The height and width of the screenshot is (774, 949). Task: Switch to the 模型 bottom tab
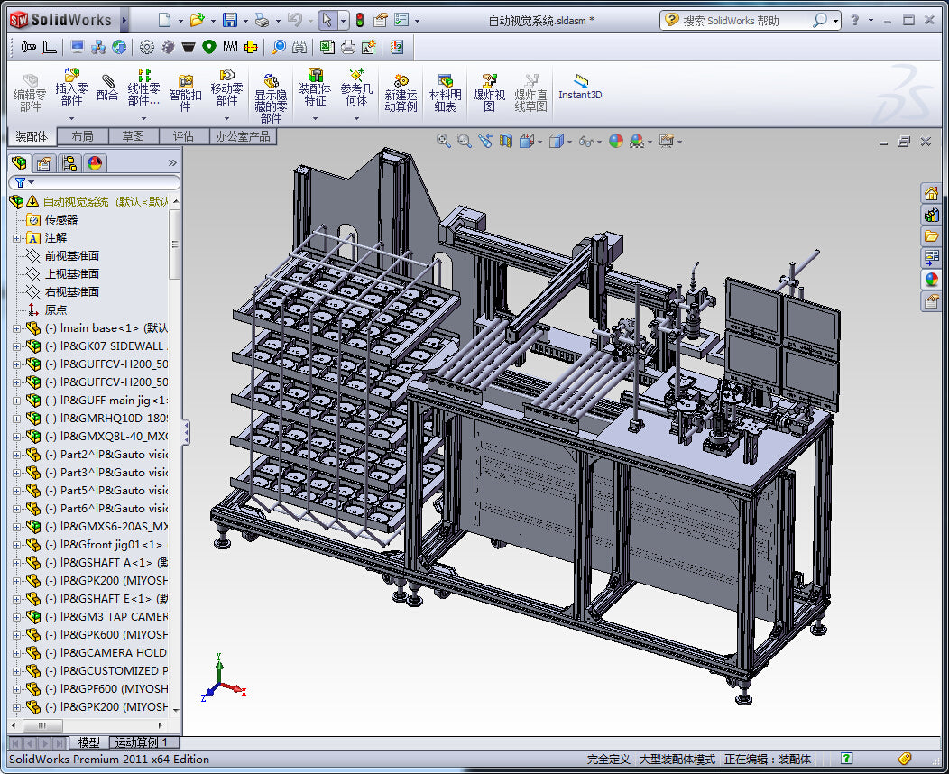pos(89,742)
